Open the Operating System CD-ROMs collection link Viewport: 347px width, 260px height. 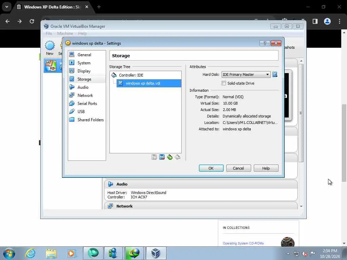(x=243, y=243)
